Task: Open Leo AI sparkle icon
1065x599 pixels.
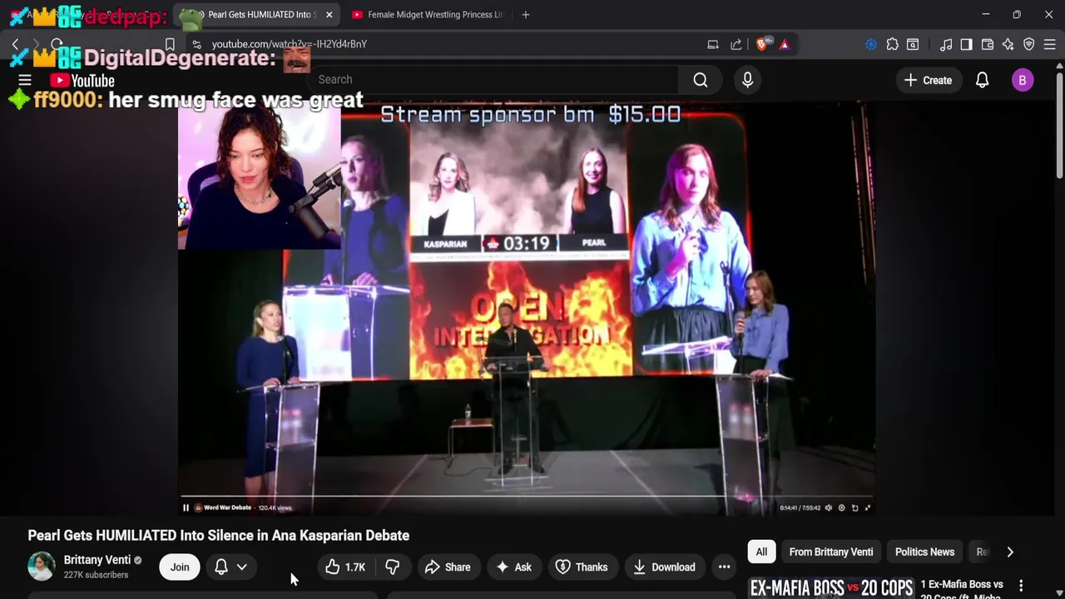Action: point(1008,44)
